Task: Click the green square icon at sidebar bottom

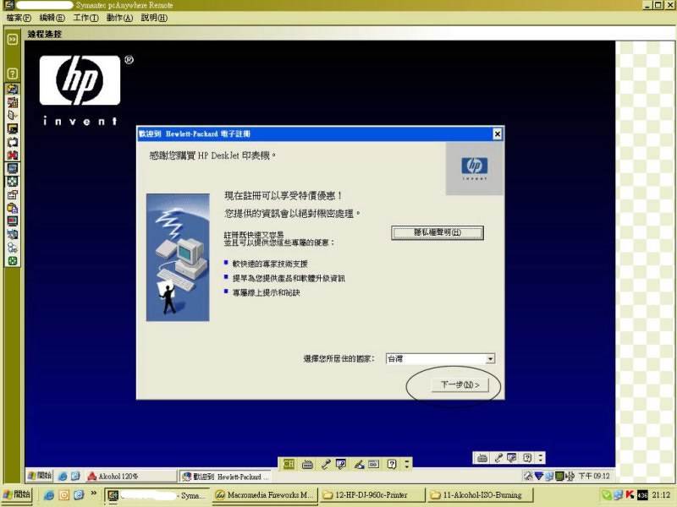Action: pos(13,261)
